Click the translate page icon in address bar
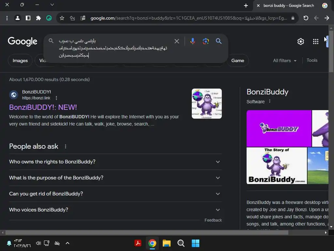 (x=83, y=18)
